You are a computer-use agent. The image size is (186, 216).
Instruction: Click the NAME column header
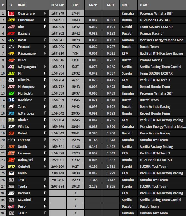coord(22,5)
